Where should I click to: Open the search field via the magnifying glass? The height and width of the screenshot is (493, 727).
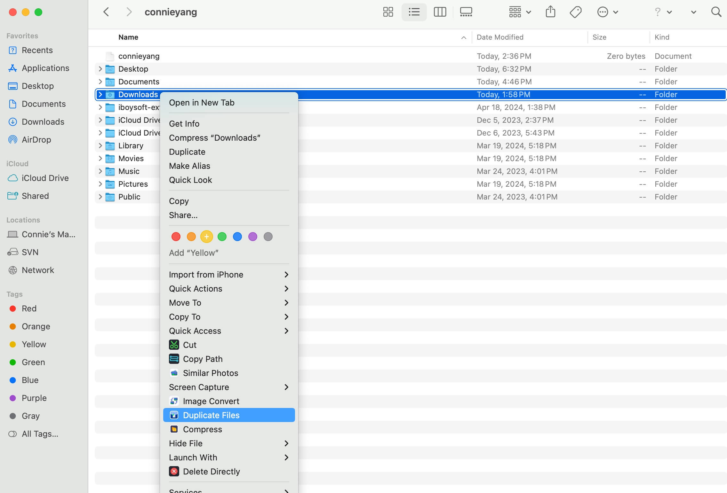point(716,12)
